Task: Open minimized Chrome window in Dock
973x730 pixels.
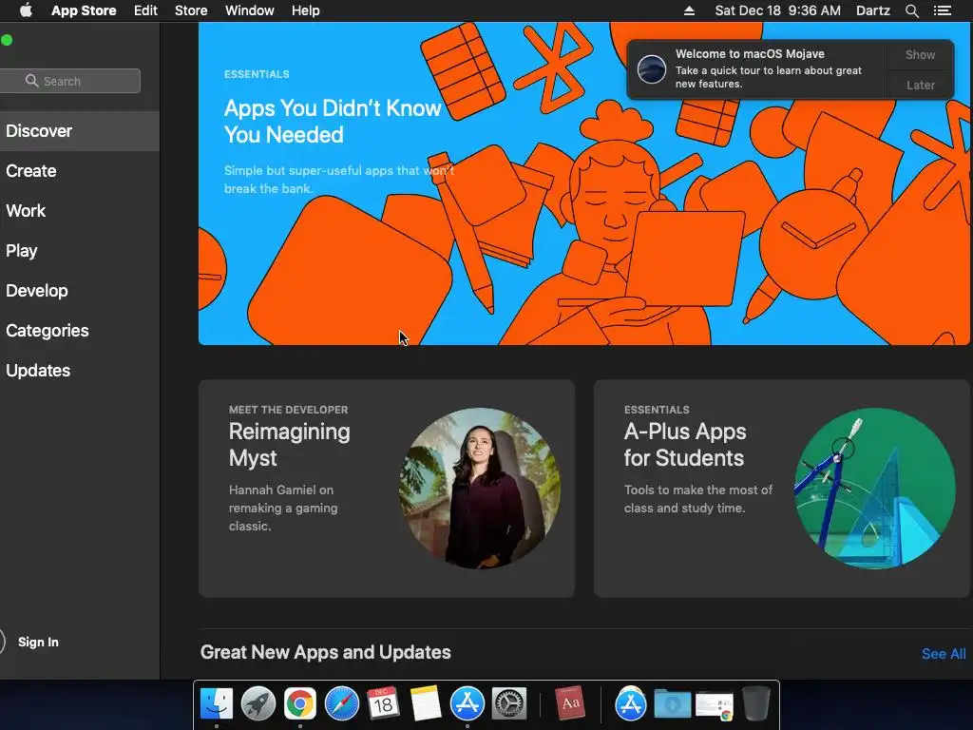Action: (715, 706)
